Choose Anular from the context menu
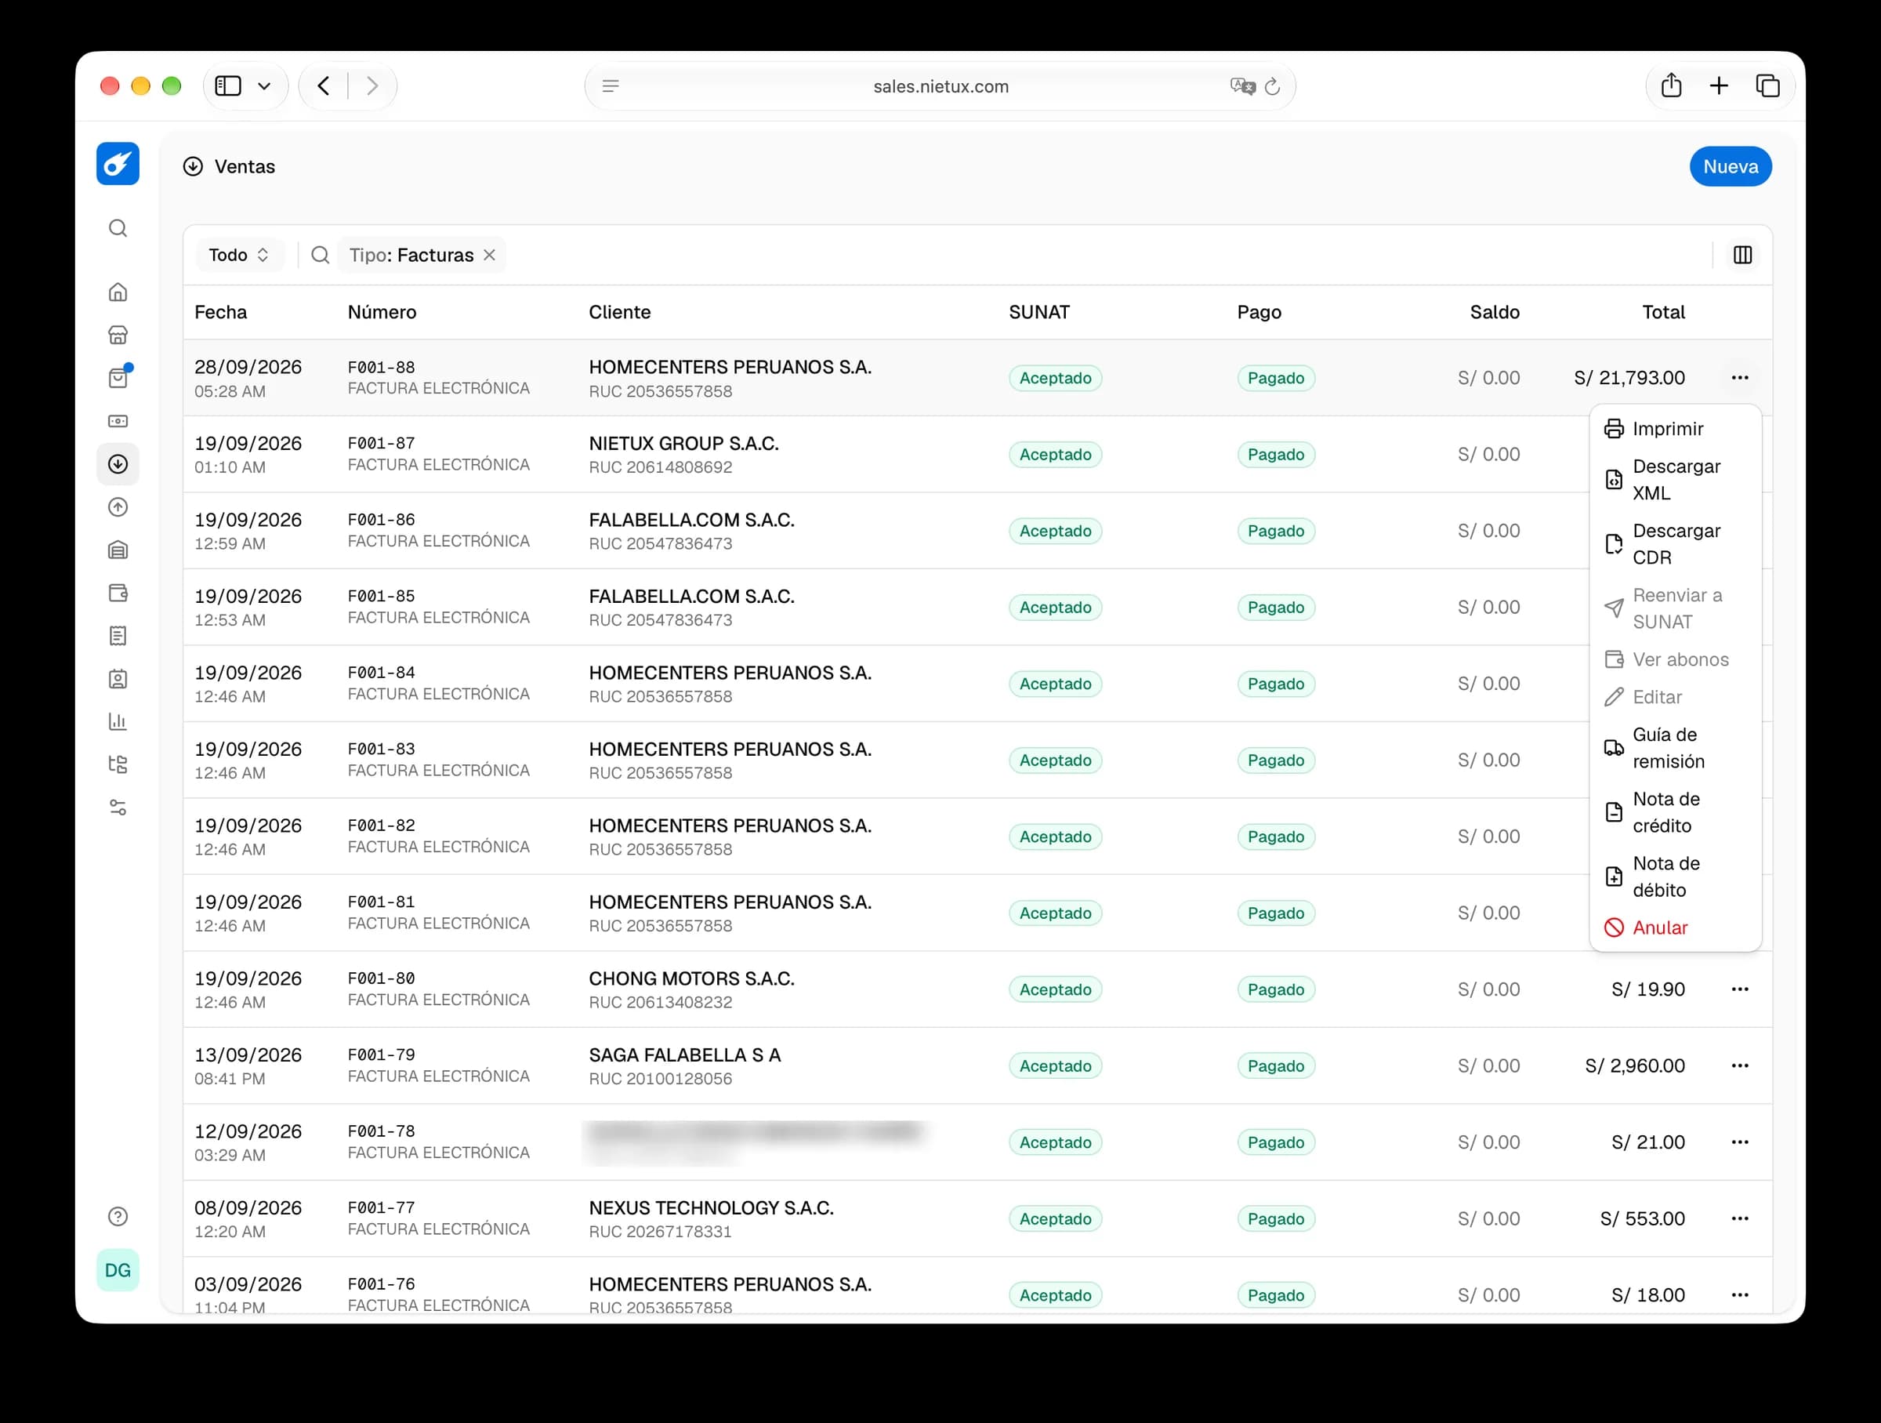 (1675, 928)
